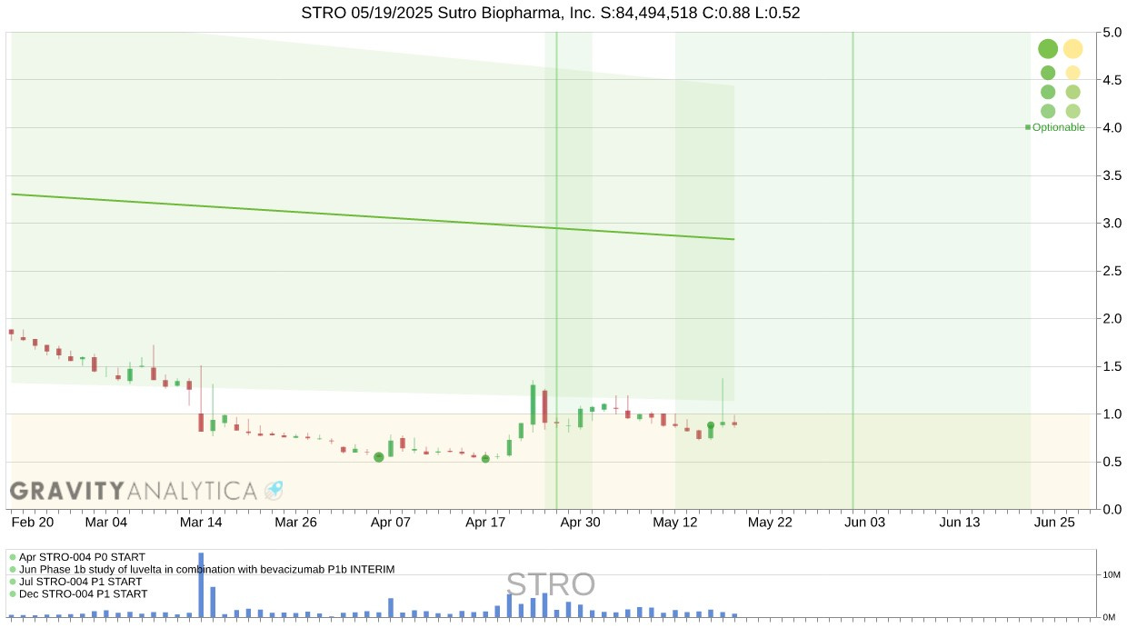Select the green dot marker near Apr 07 candle
The image size is (1127, 628).
[x=379, y=458]
